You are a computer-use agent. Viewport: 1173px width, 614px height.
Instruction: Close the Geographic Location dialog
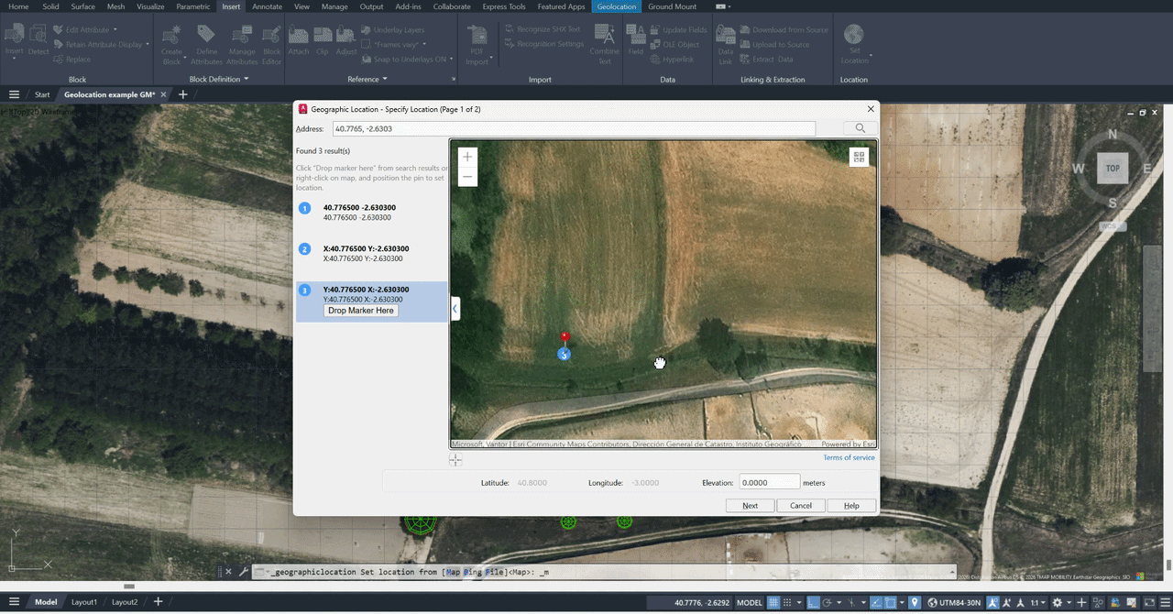point(871,109)
